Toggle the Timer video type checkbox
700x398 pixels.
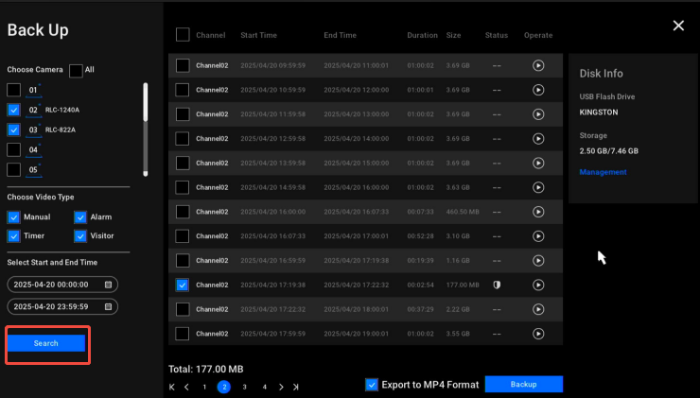tap(14, 236)
